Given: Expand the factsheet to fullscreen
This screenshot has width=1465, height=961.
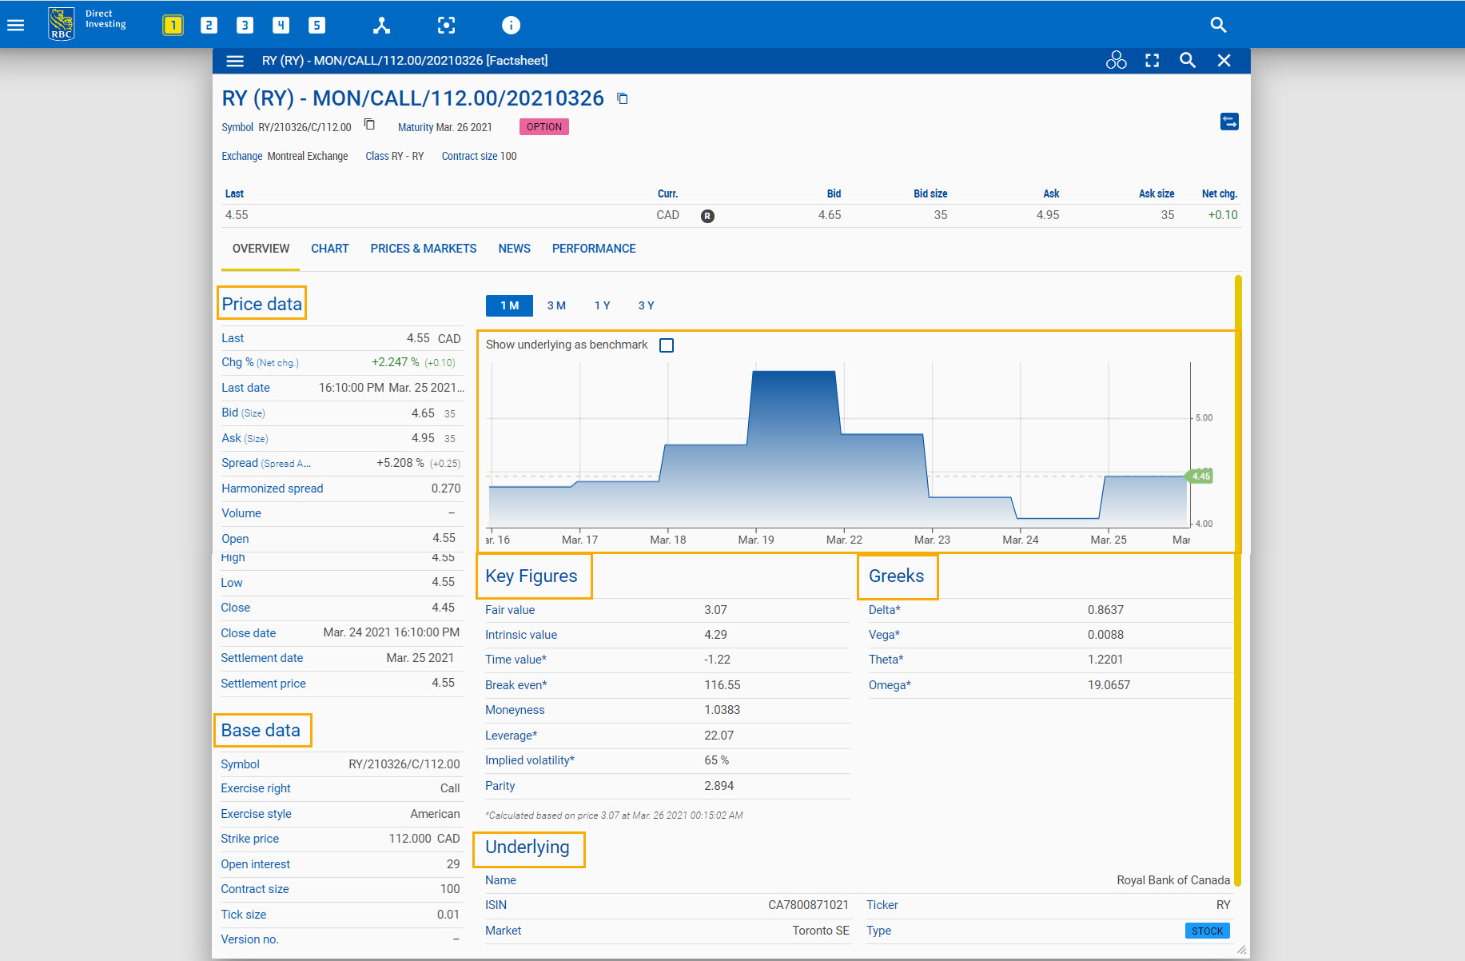Looking at the screenshot, I should click(x=1152, y=60).
